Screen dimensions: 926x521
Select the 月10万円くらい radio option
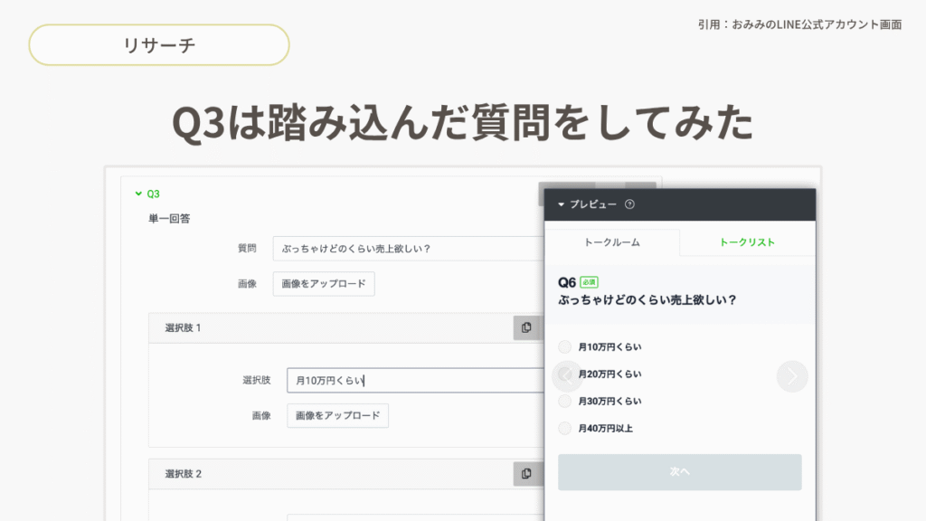click(565, 346)
